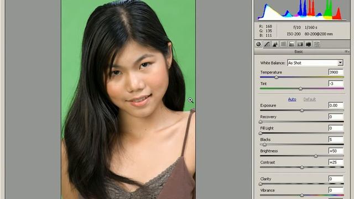Switch to the Tone Curve tab icon
The width and height of the screenshot is (354, 199).
tap(267, 44)
